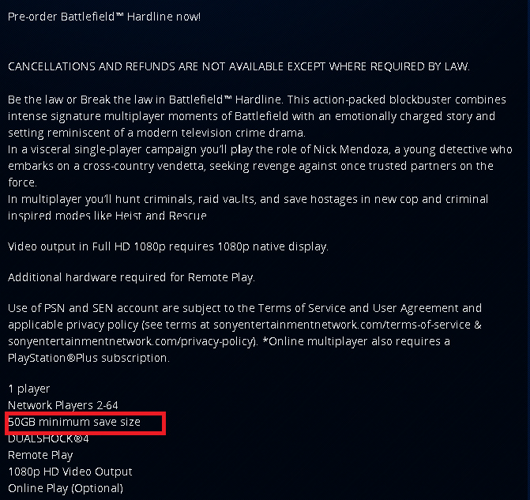Click the 'PlayStation®Plus subscription' text
Screen dimensions: 530x500
coord(88,358)
